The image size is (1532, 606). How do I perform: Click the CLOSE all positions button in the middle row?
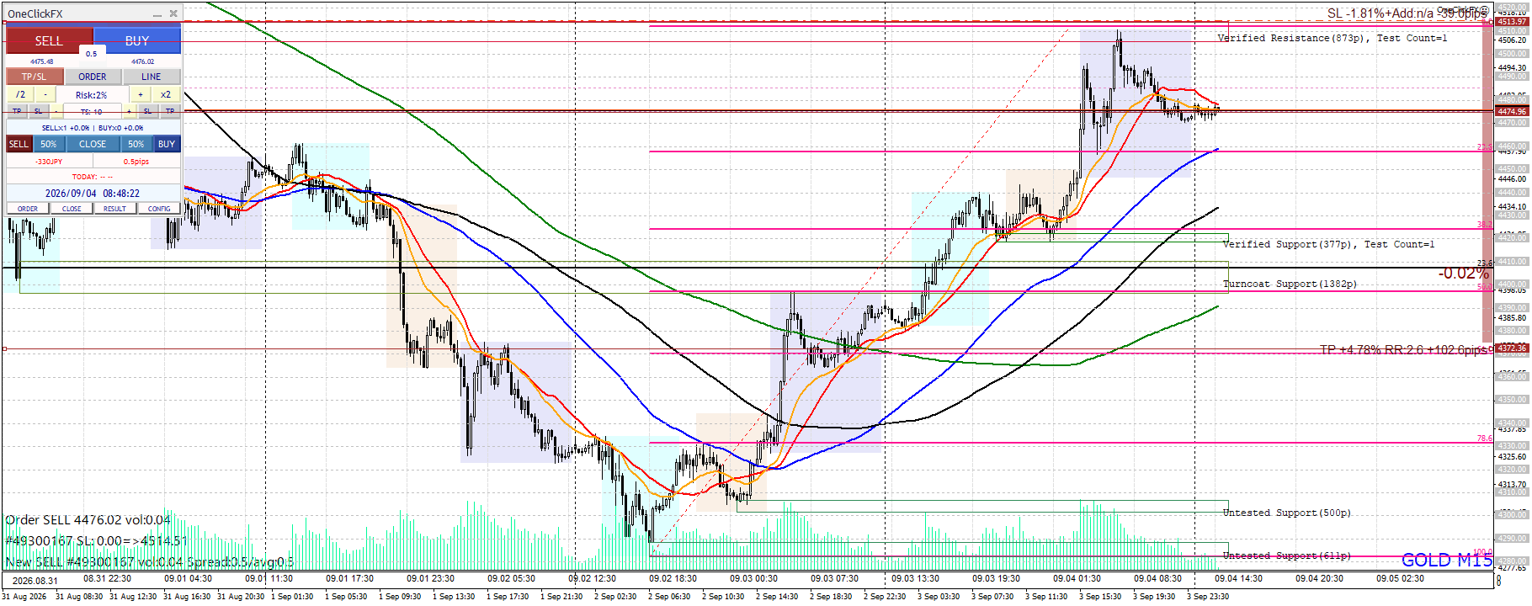pyautogui.click(x=93, y=144)
